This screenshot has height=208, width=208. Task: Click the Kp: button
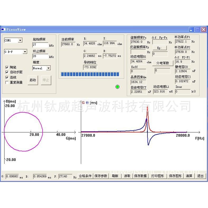[160, 48]
